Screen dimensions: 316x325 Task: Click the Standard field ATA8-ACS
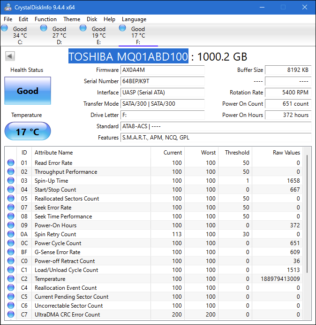(x=216, y=126)
